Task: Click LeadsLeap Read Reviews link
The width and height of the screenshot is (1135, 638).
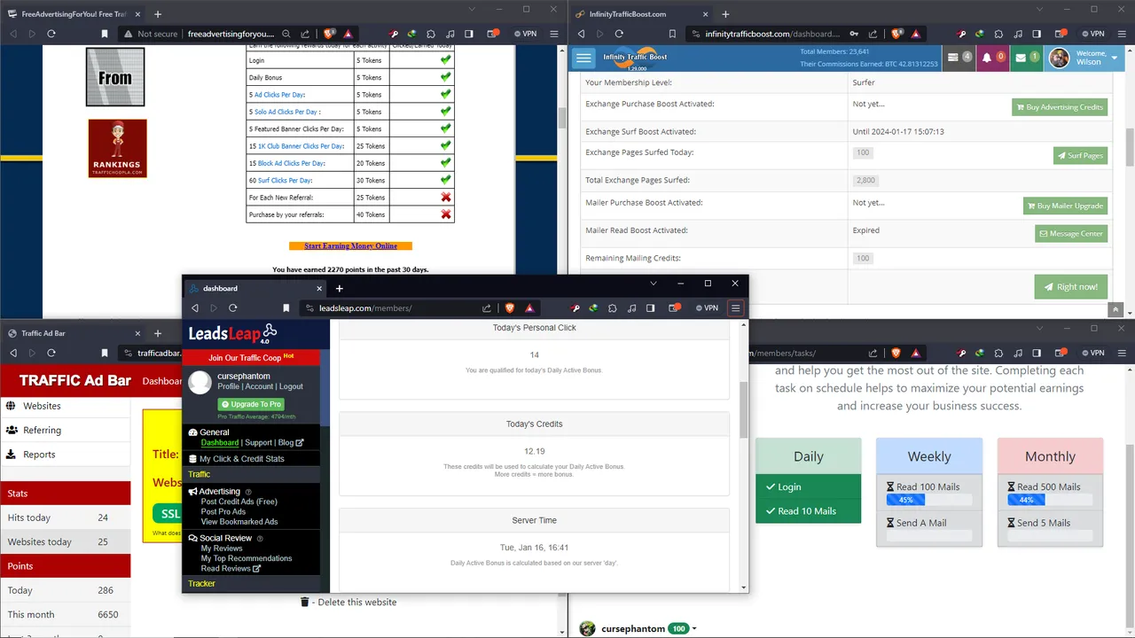Action: coord(231,568)
